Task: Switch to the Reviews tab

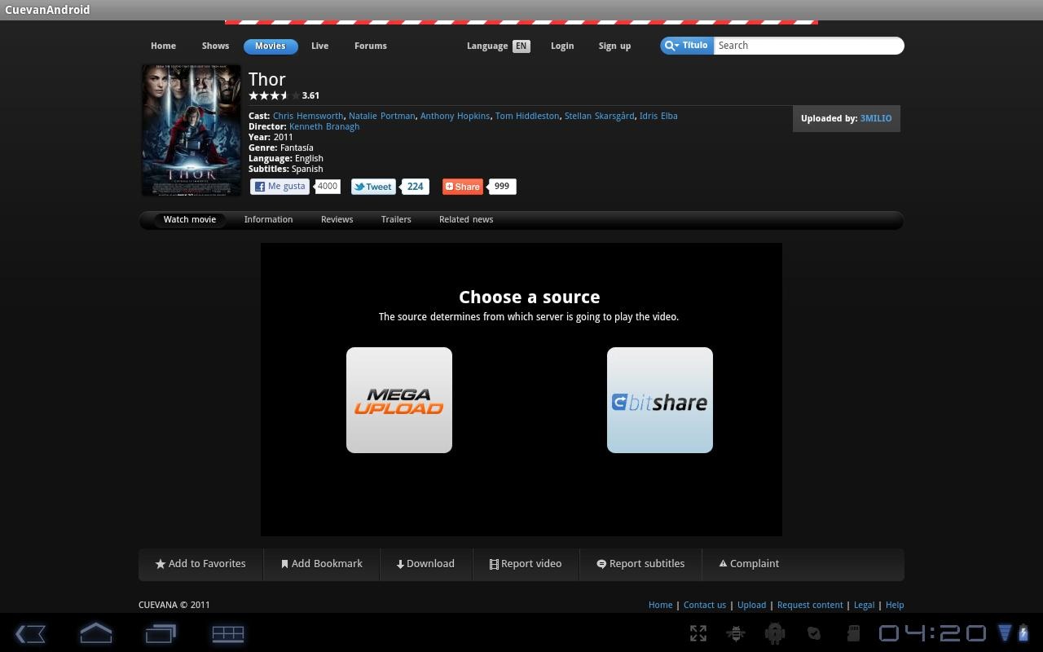Action: tap(337, 219)
